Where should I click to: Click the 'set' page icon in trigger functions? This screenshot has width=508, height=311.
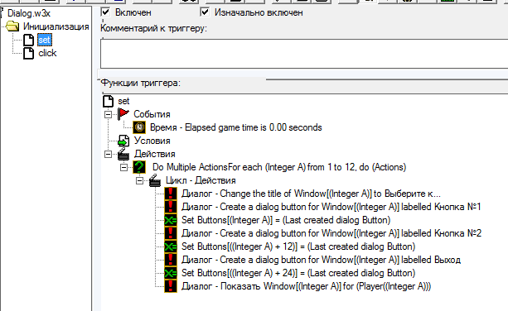pyautogui.click(x=109, y=101)
